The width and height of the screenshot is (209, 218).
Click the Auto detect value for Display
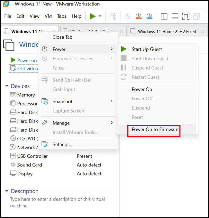[x=89, y=173]
